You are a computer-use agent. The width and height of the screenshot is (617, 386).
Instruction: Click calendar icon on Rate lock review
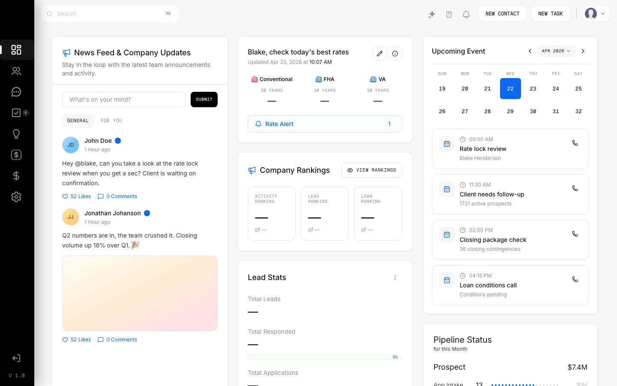pyautogui.click(x=447, y=144)
